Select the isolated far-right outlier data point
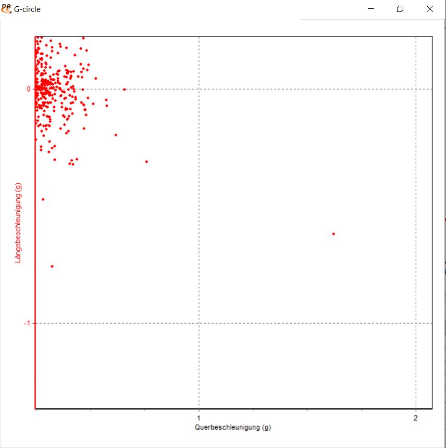446x448 pixels. [x=333, y=234]
